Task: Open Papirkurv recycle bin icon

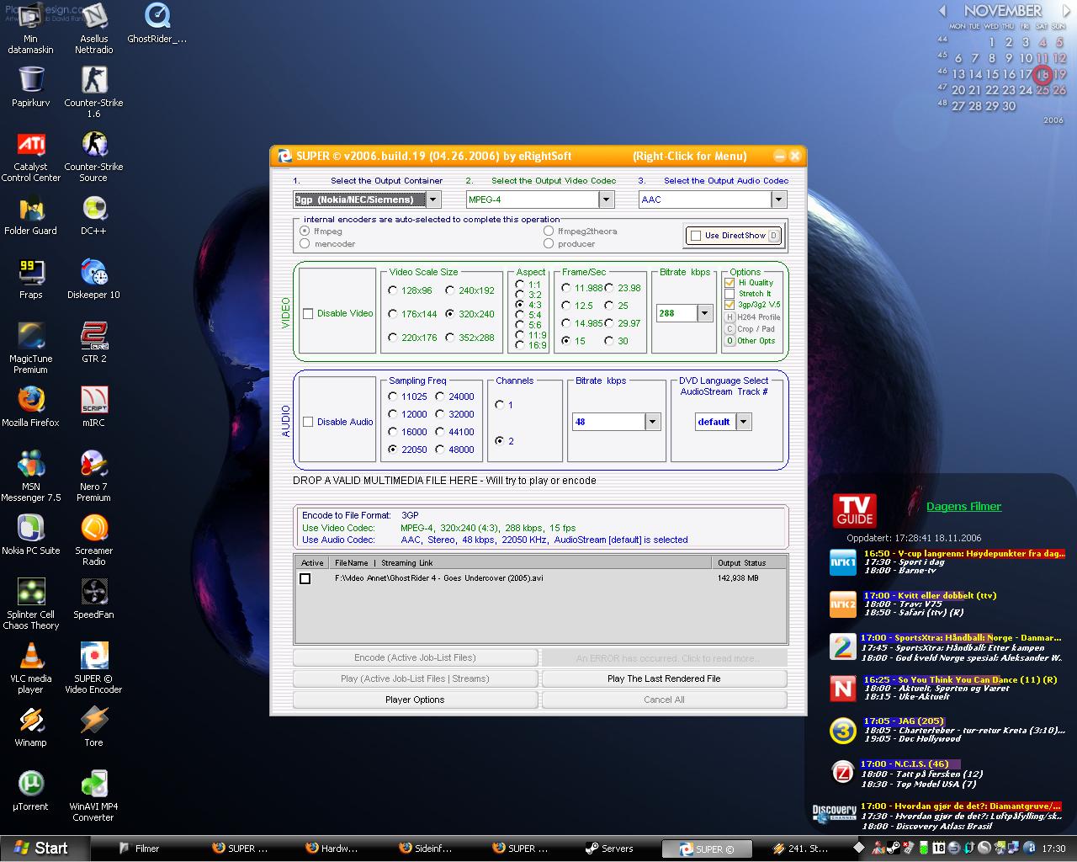Action: coord(31,88)
